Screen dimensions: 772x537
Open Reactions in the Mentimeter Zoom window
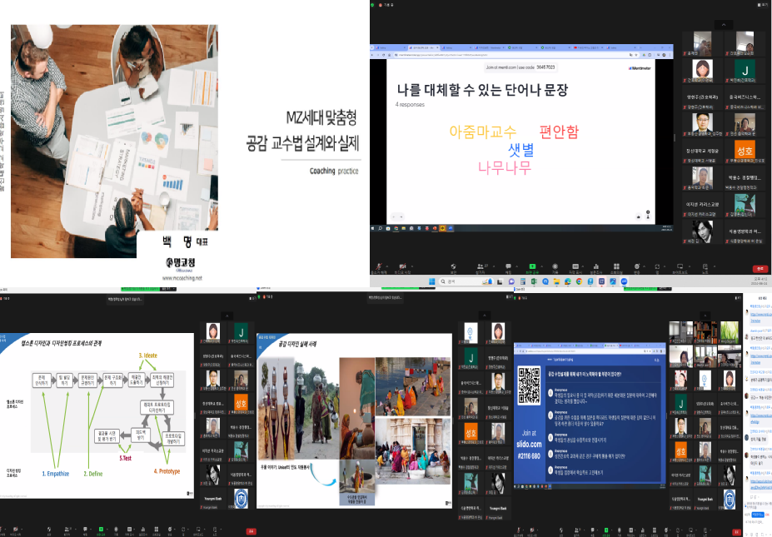point(636,266)
